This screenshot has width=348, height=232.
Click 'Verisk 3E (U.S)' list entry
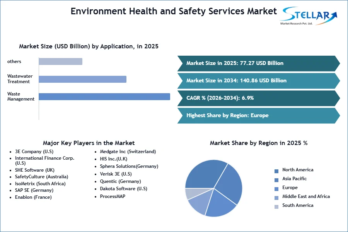click(x=116, y=174)
